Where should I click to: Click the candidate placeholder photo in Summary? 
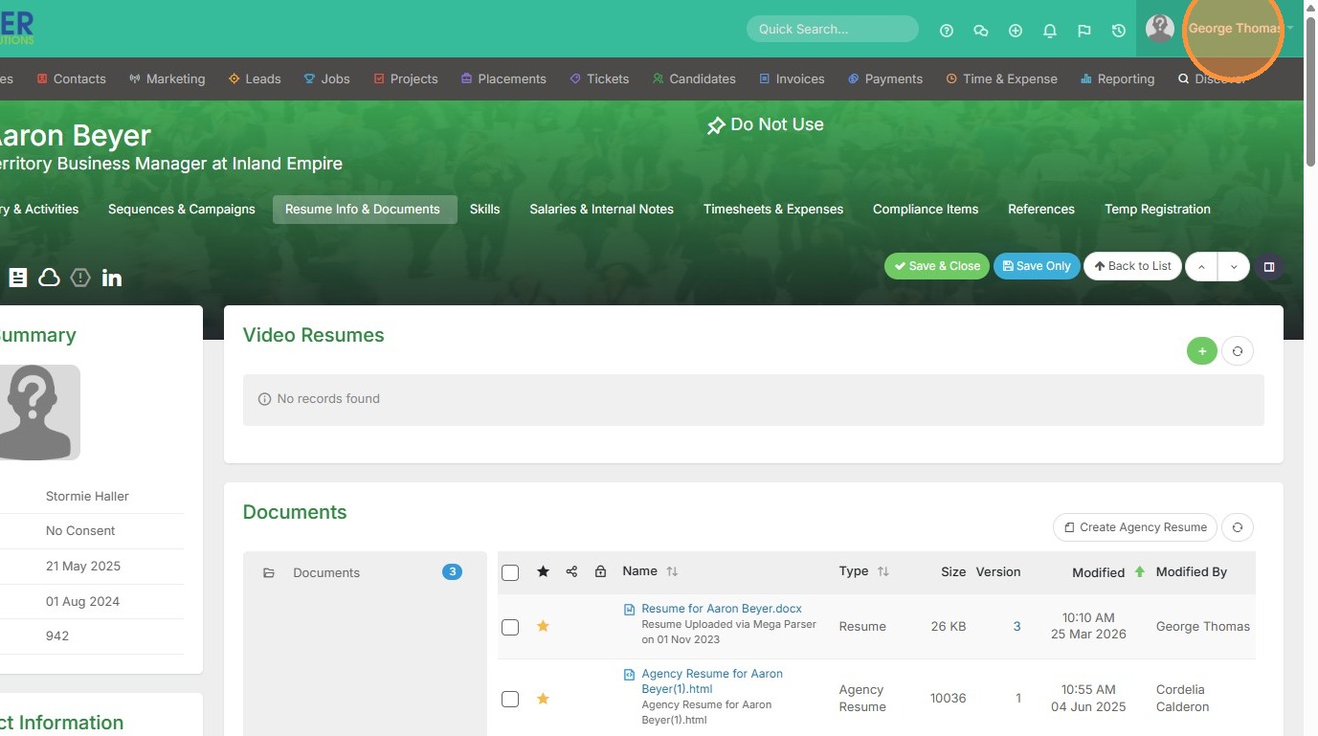[39, 413]
